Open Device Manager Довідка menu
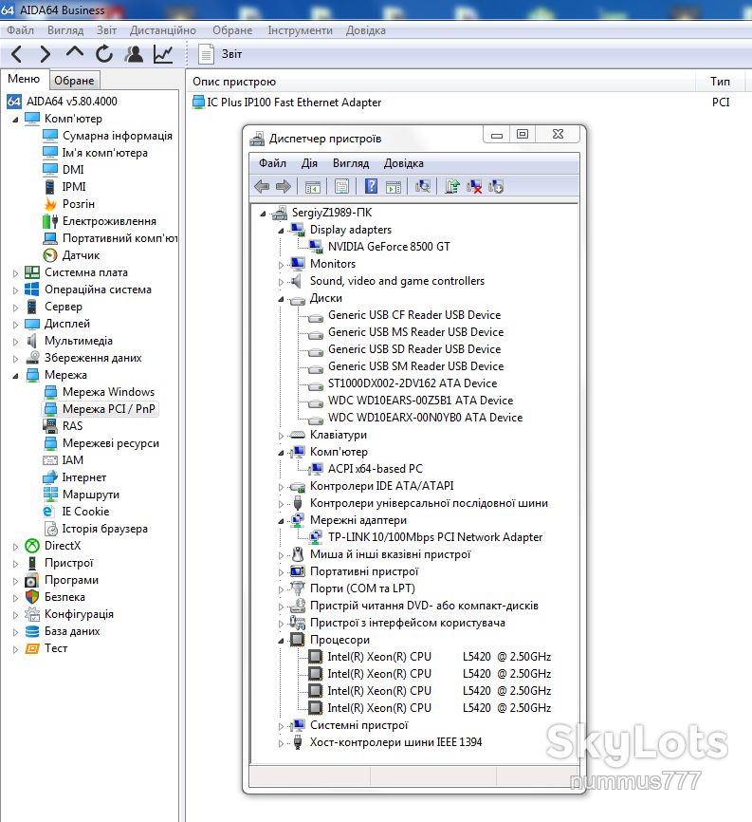752x822 pixels. [403, 163]
